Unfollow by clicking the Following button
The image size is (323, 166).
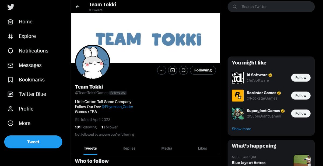point(203,70)
